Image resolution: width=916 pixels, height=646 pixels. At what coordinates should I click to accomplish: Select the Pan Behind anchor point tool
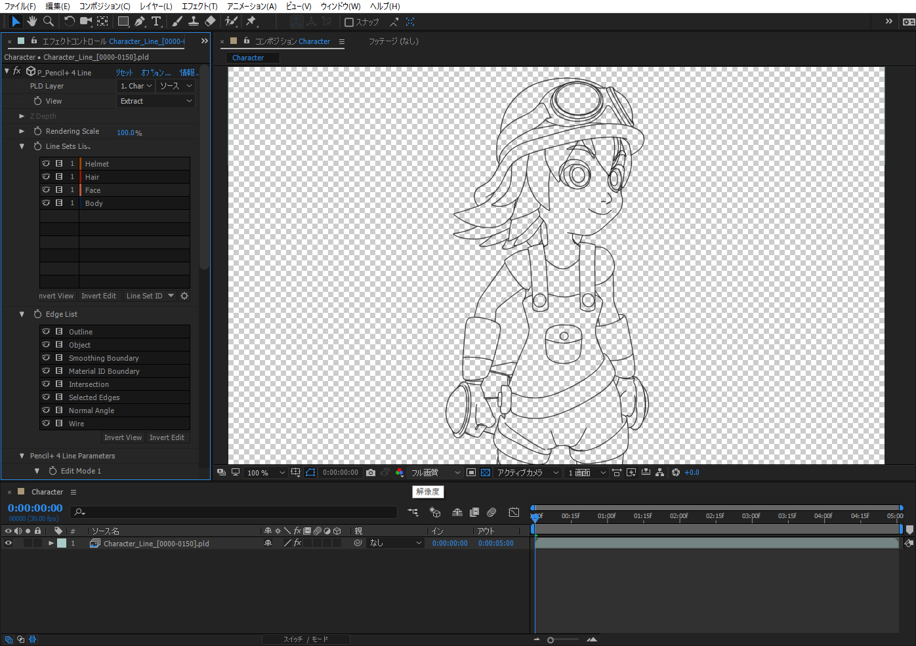tap(102, 22)
